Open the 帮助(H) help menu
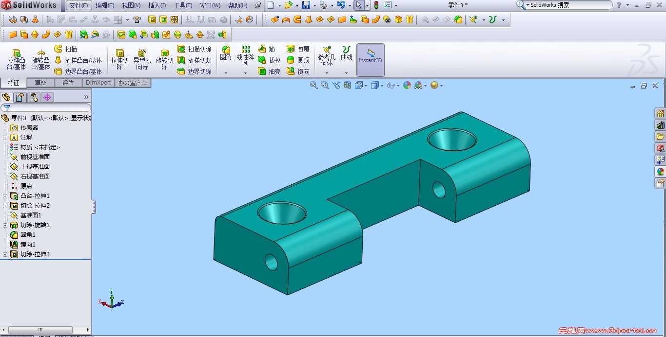Image resolution: width=666 pixels, height=337 pixels. coord(237,5)
